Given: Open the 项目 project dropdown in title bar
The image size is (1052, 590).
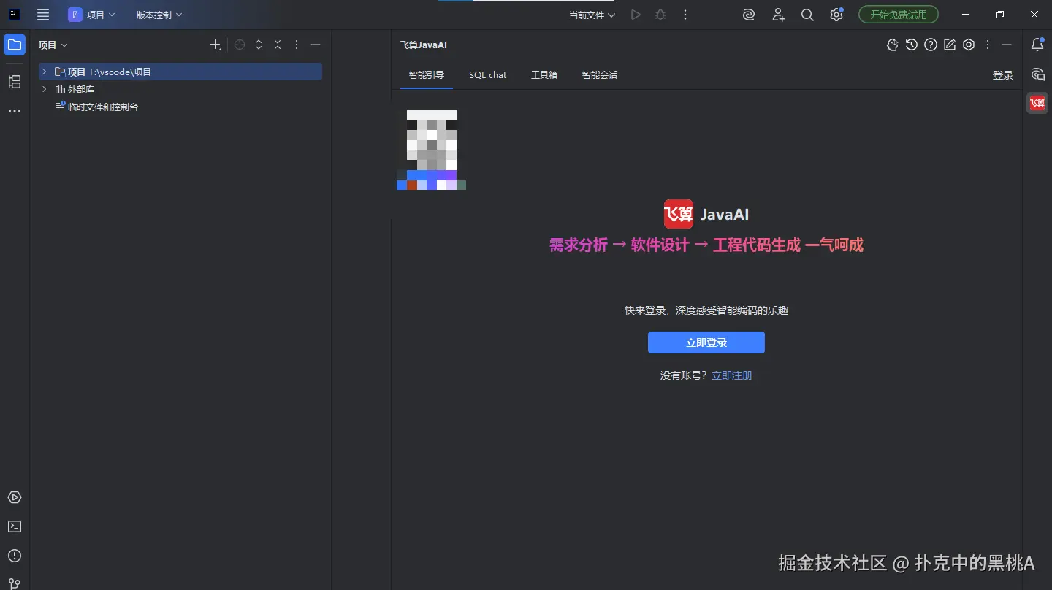Looking at the screenshot, I should pyautogui.click(x=91, y=15).
